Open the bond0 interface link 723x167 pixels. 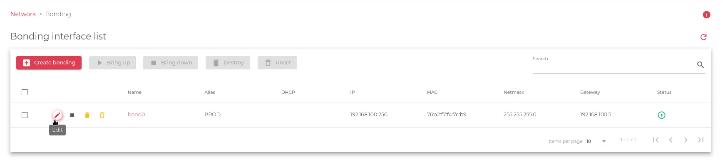coord(136,115)
